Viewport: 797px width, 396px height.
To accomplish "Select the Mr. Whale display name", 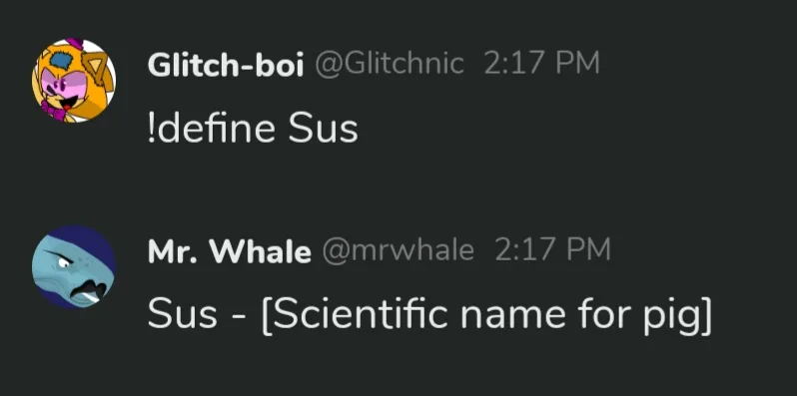I will 230,251.
